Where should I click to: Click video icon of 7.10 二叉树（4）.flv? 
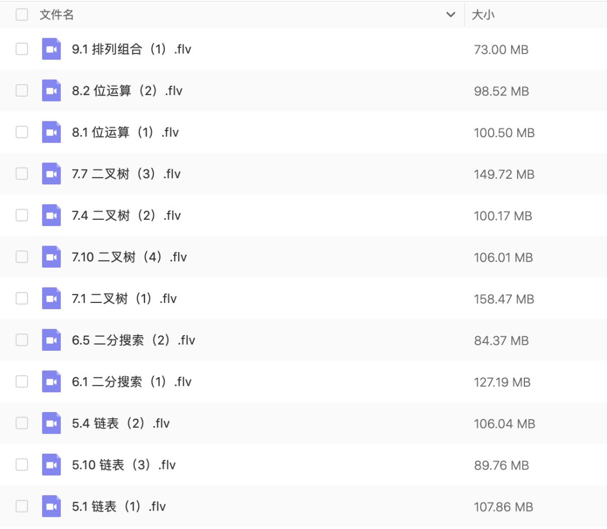(51, 257)
